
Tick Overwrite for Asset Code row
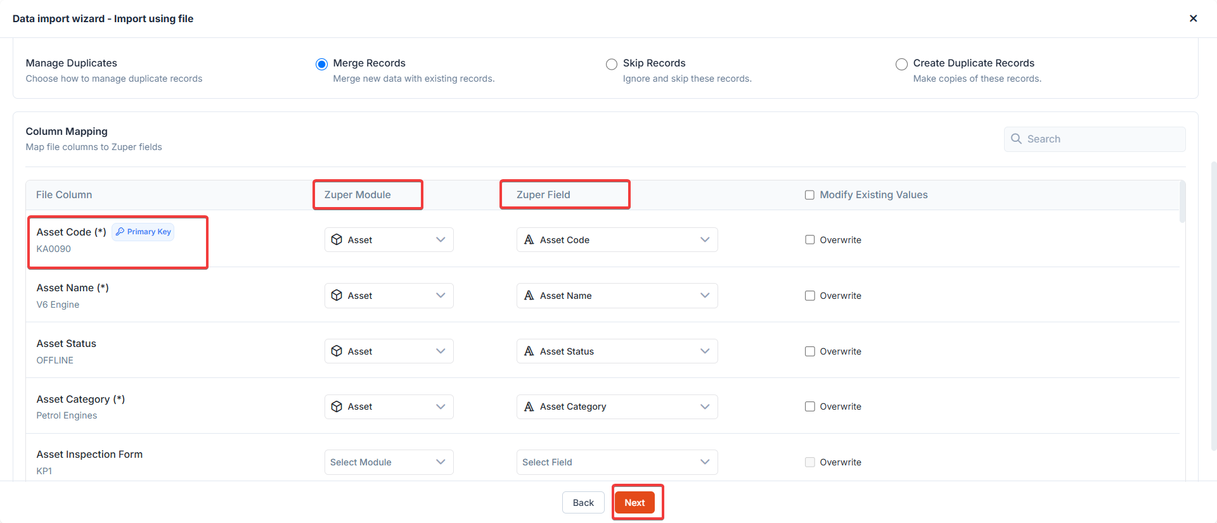pos(809,240)
